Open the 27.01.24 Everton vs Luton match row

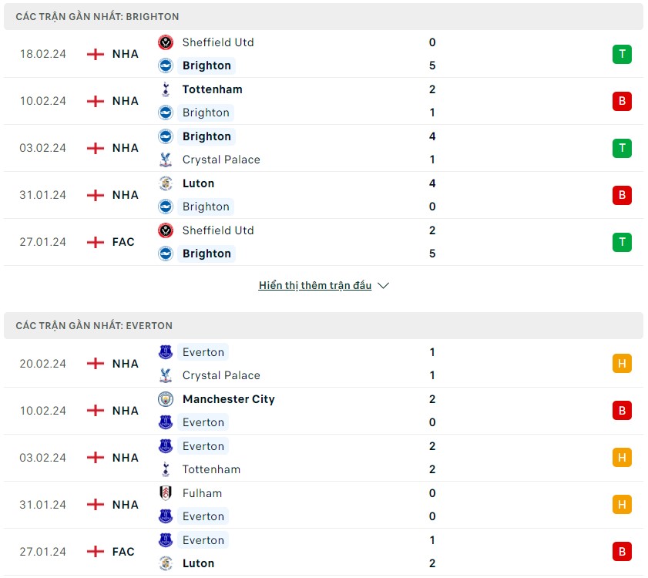click(x=324, y=552)
